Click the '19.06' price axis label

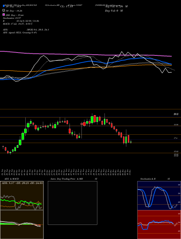[x=176, y=125]
